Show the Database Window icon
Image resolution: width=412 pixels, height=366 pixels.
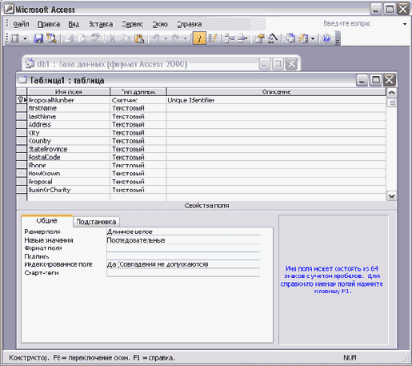(x=290, y=38)
